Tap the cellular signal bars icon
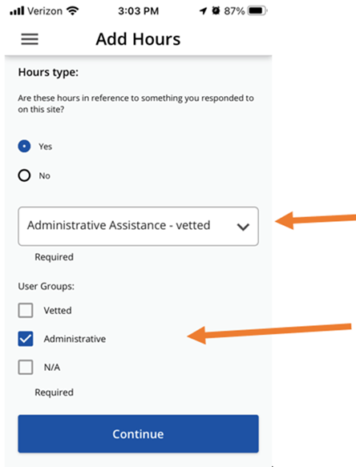The height and width of the screenshot is (467, 356). coord(17,11)
